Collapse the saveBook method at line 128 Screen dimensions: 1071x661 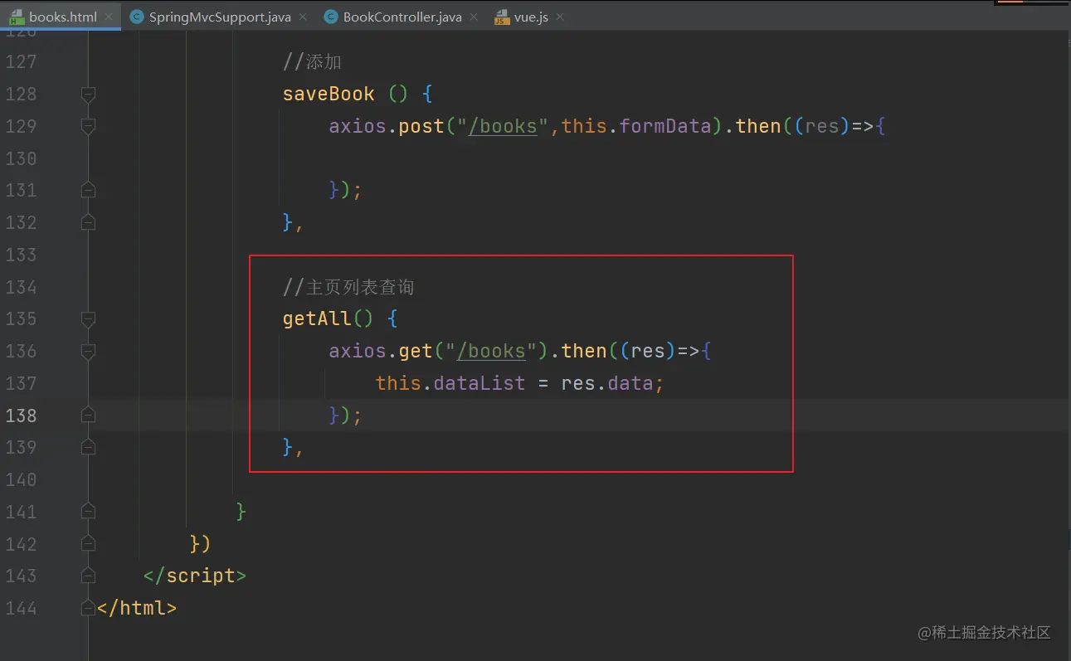88,94
